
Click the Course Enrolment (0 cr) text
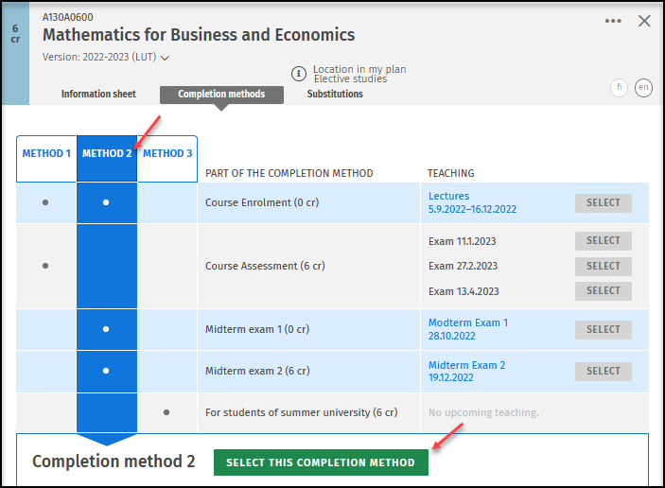click(262, 202)
